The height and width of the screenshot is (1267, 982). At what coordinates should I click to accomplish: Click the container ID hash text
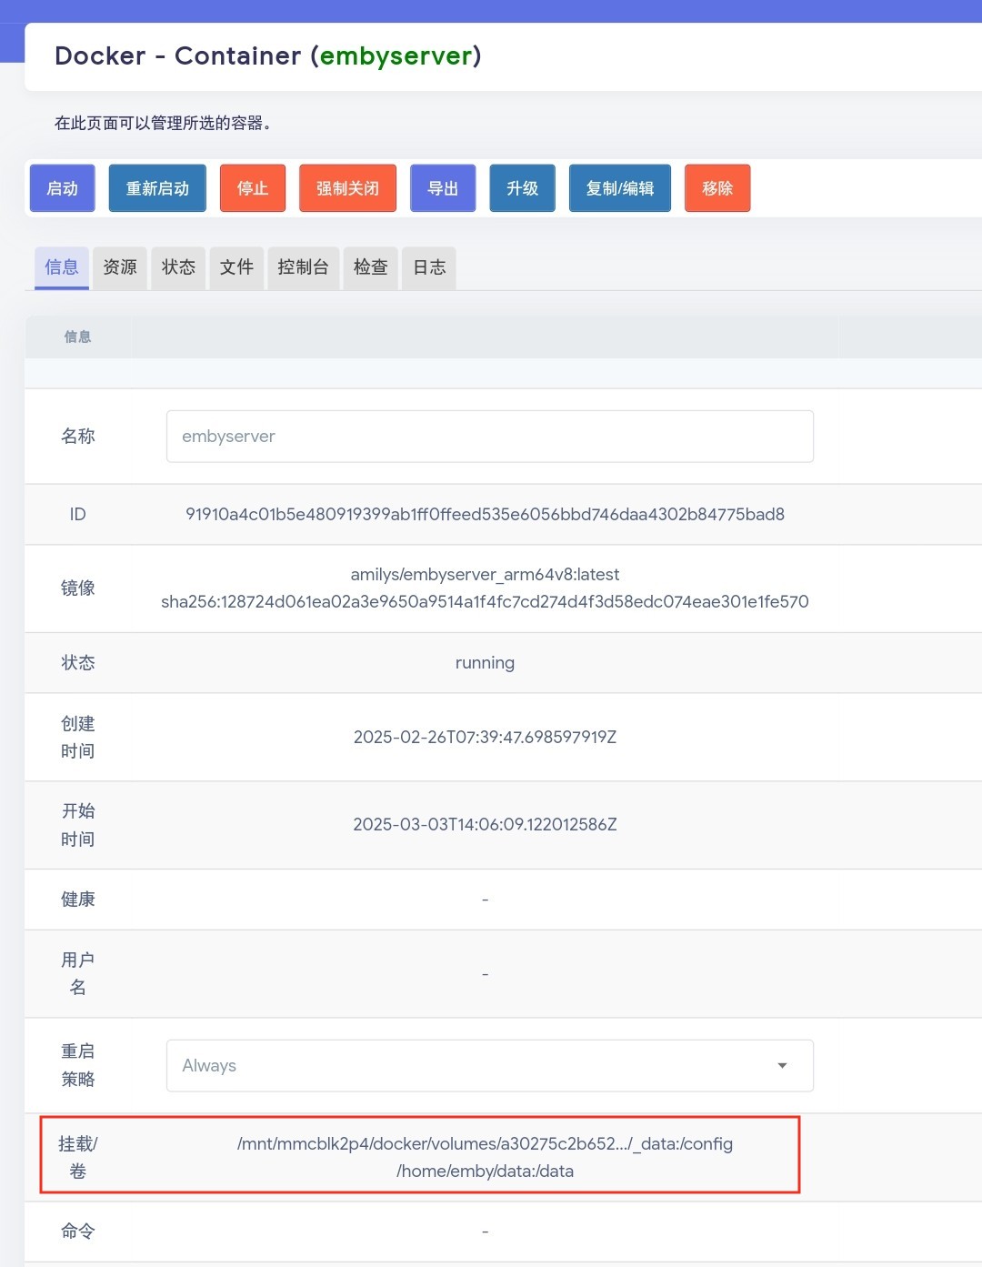coord(485,515)
